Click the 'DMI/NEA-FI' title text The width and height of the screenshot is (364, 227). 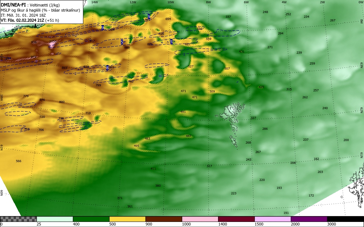(13, 5)
